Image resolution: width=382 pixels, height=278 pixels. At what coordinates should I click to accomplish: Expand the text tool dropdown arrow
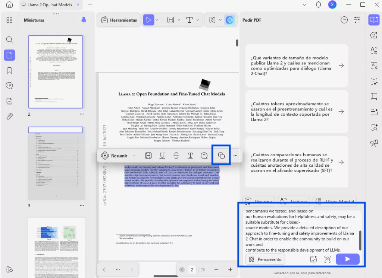(x=198, y=20)
